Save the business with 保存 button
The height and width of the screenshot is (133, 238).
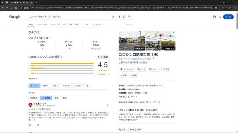tap(166, 69)
